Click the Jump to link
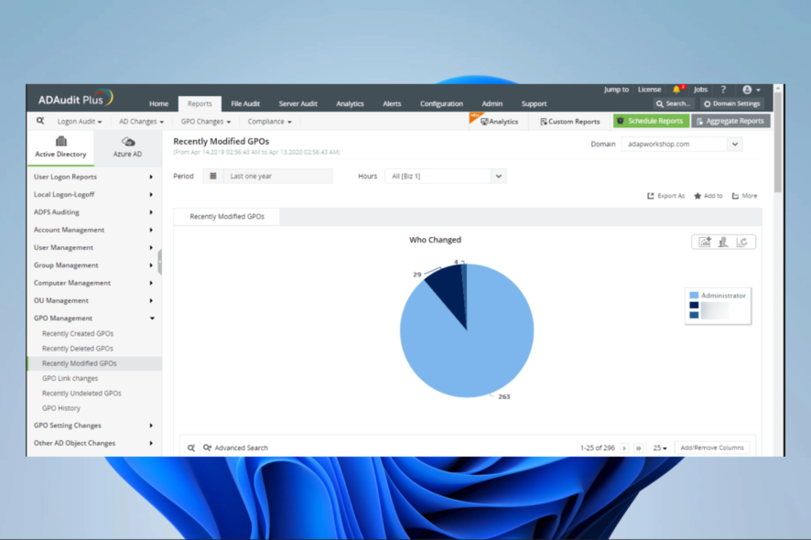The image size is (811, 540). click(616, 90)
